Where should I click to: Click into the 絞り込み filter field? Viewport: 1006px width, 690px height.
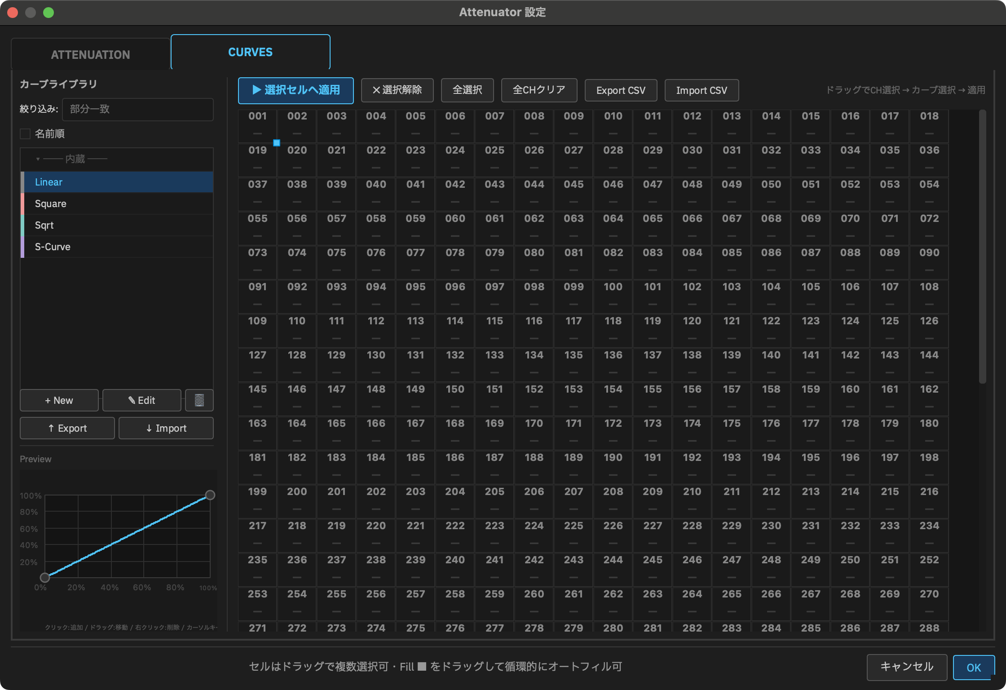coord(137,109)
